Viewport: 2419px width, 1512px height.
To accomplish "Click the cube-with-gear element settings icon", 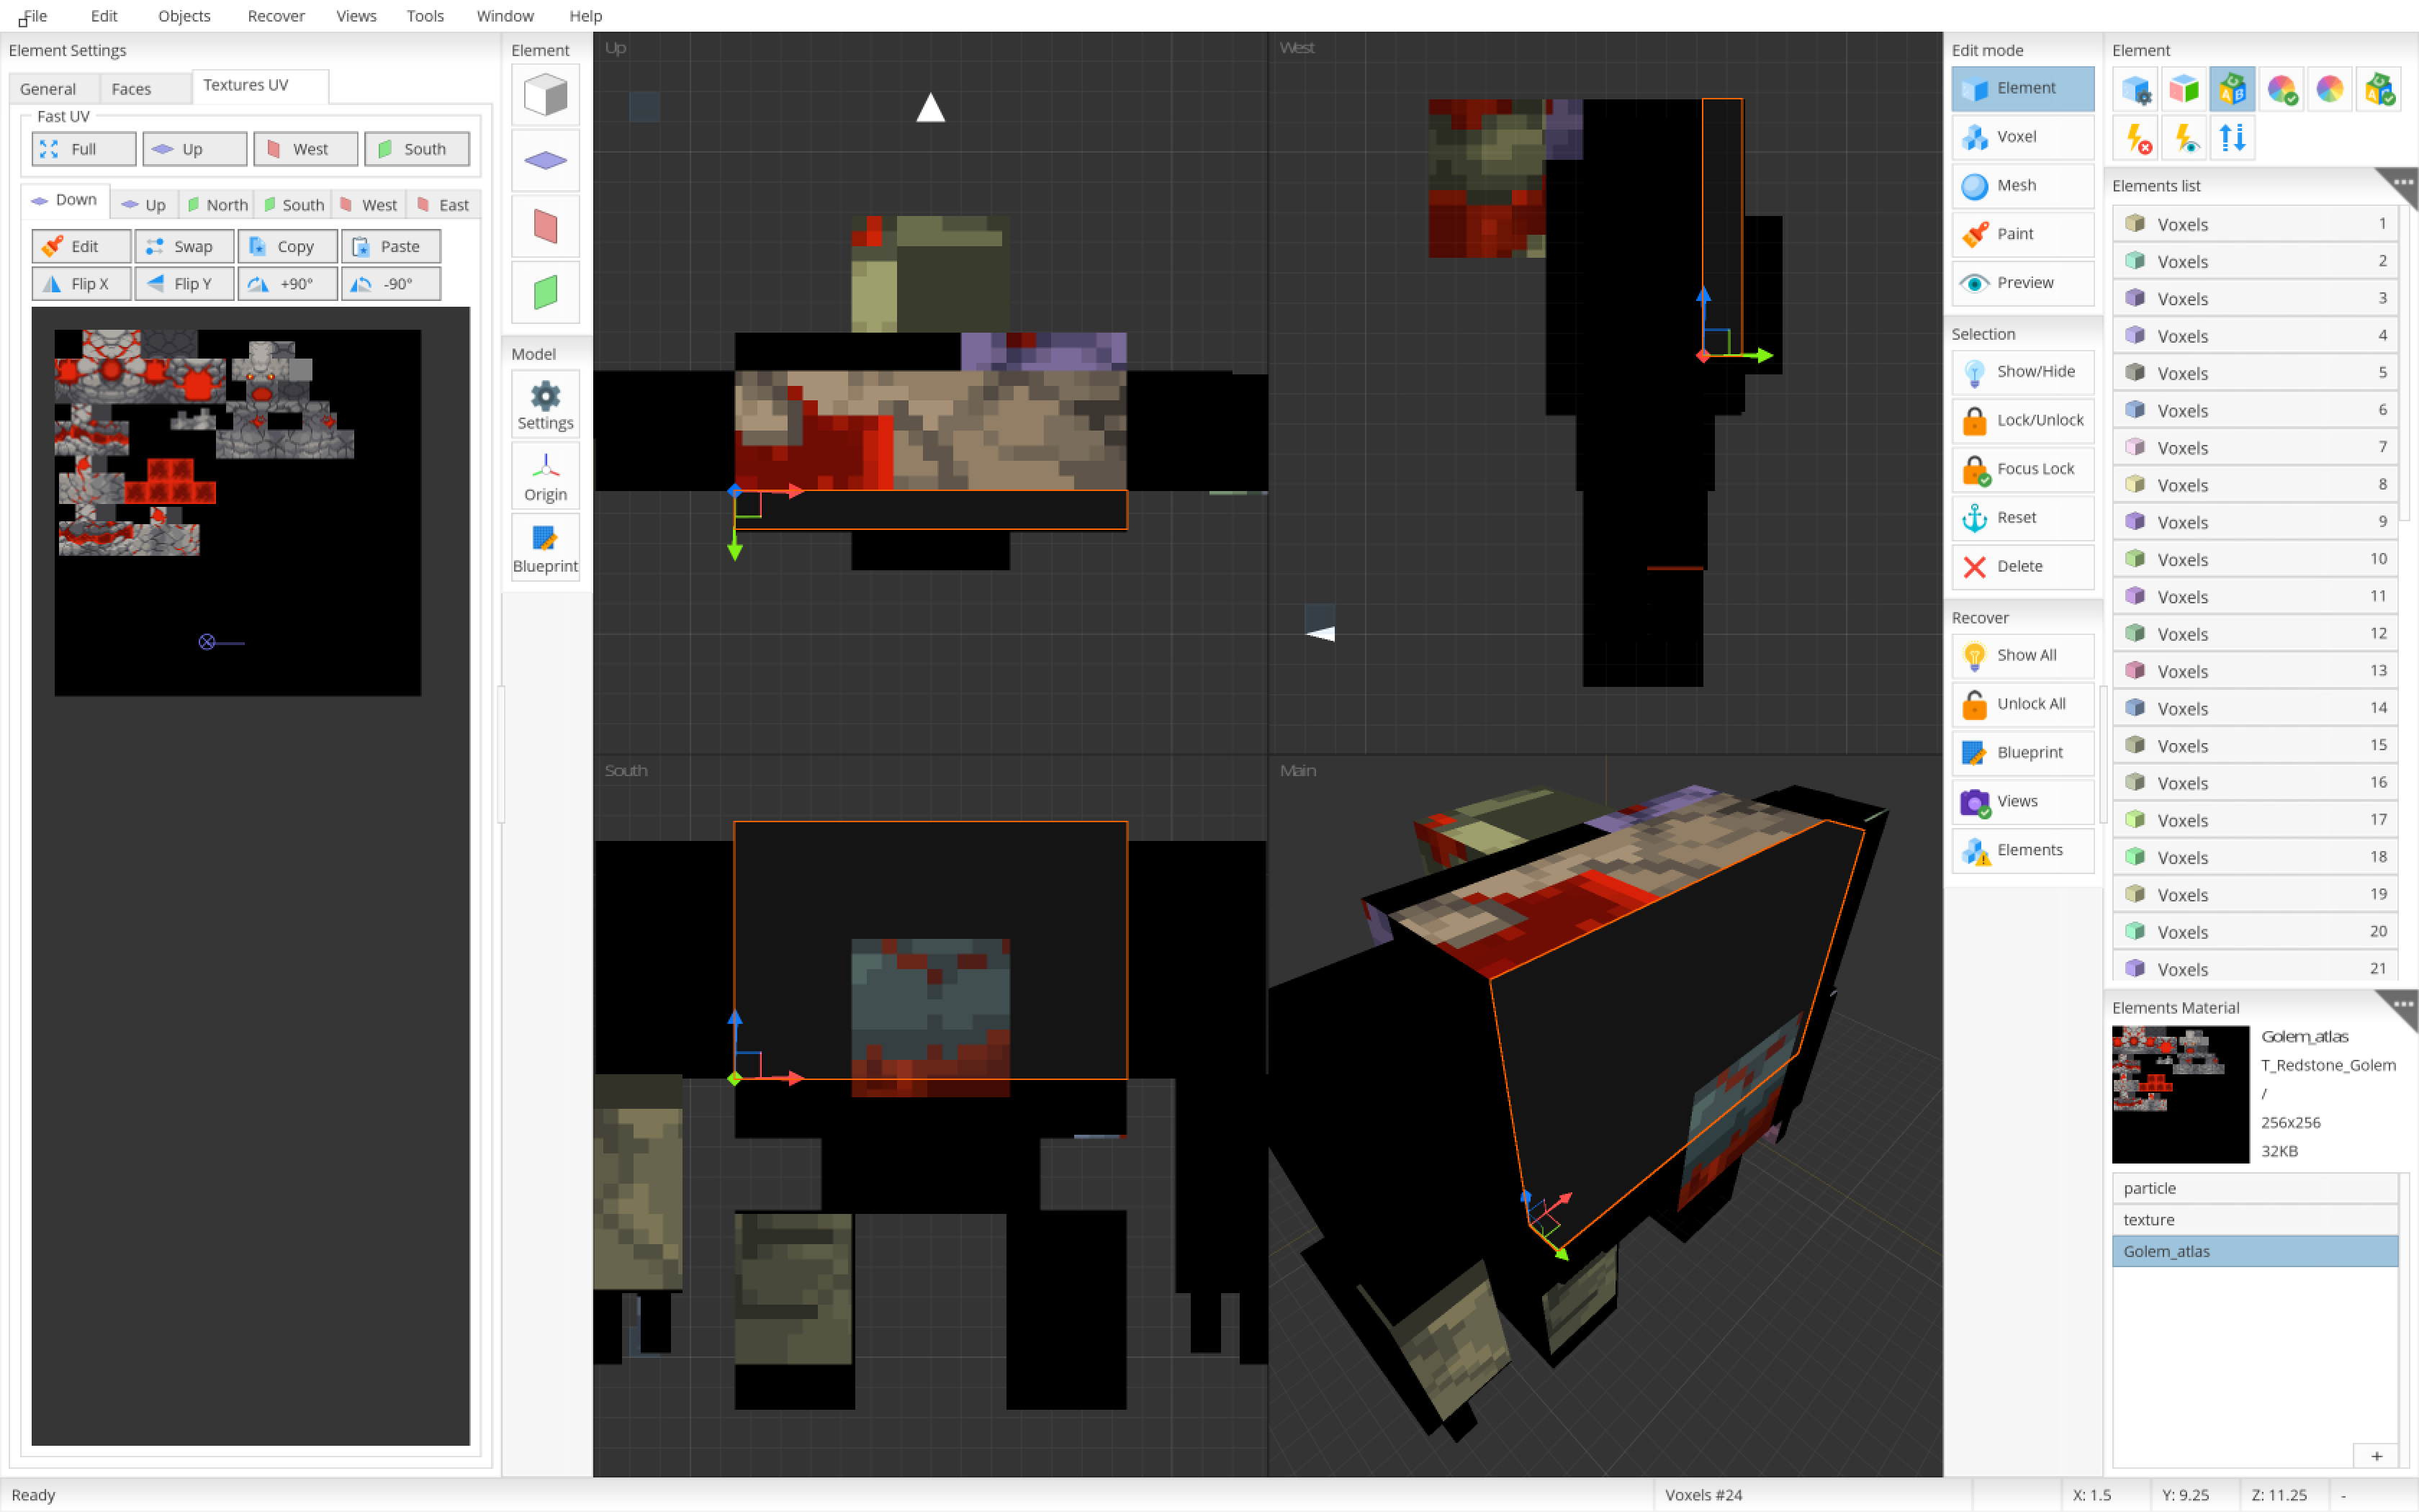I will 2136,90.
